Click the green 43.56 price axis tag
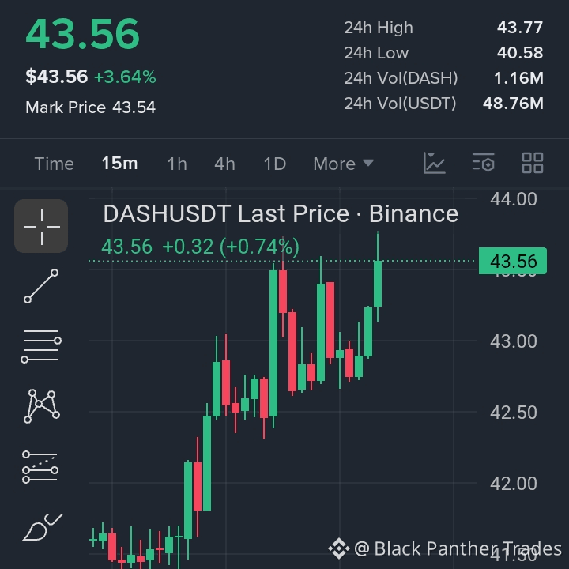Image resolution: width=569 pixels, height=569 pixels. (x=512, y=261)
